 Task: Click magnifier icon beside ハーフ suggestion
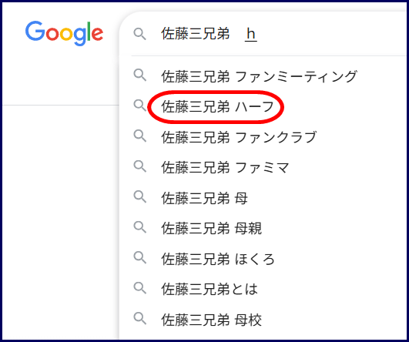[x=140, y=106]
